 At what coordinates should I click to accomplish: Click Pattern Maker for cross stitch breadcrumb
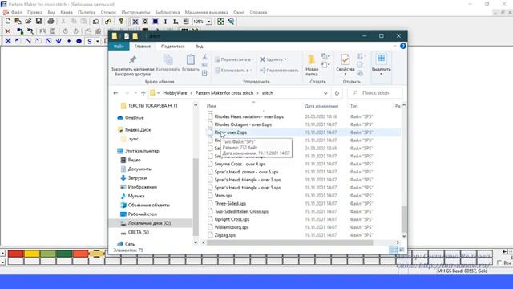coord(224,93)
